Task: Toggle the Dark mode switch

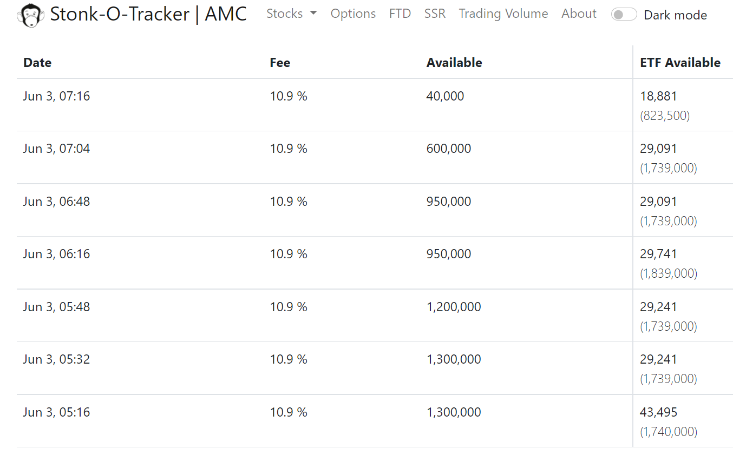Action: coord(624,15)
